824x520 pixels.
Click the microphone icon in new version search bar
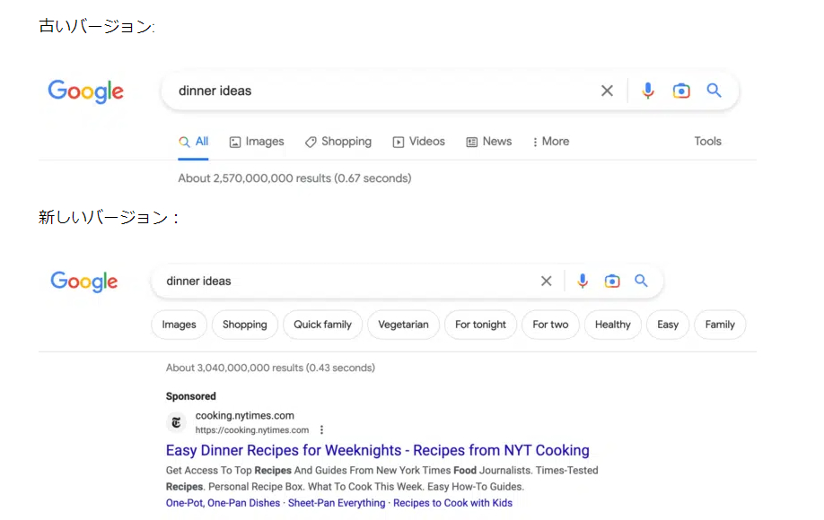583,282
